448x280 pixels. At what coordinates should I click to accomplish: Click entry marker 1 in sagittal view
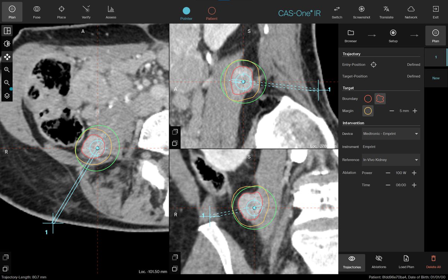click(319, 90)
